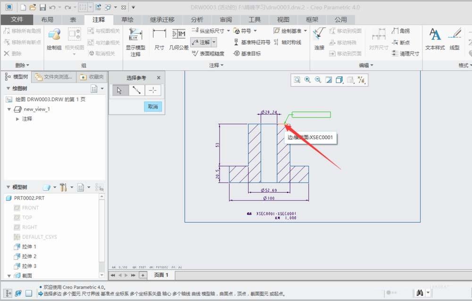Select the 线型 line style tool
This screenshot has width=472, height=301.
click(x=454, y=37)
